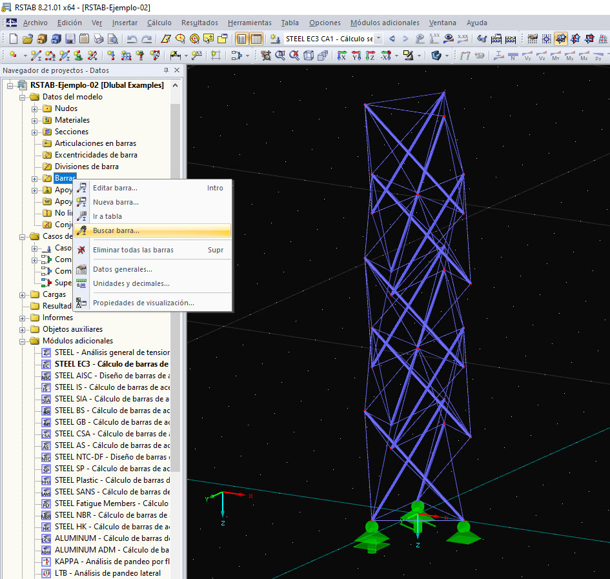Click the new document icon
Image resolution: width=610 pixels, height=579 pixels.
click(13, 39)
